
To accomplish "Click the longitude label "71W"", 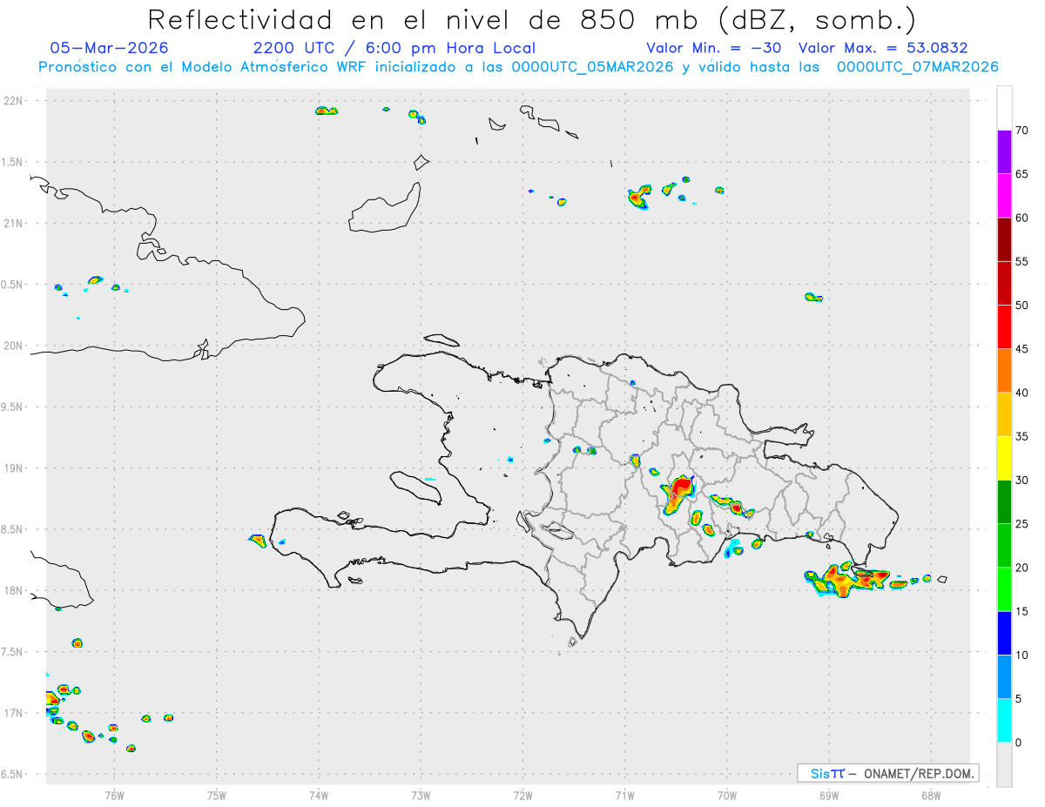I will coord(624,796).
